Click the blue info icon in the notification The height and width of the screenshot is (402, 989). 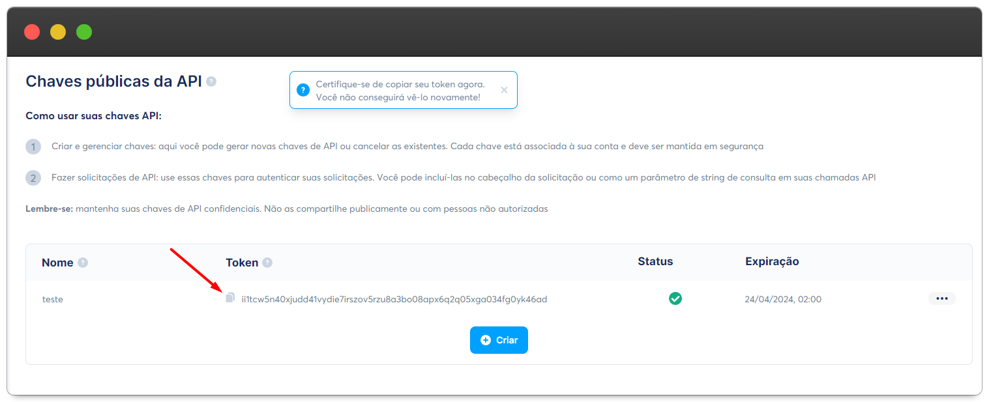coord(303,90)
